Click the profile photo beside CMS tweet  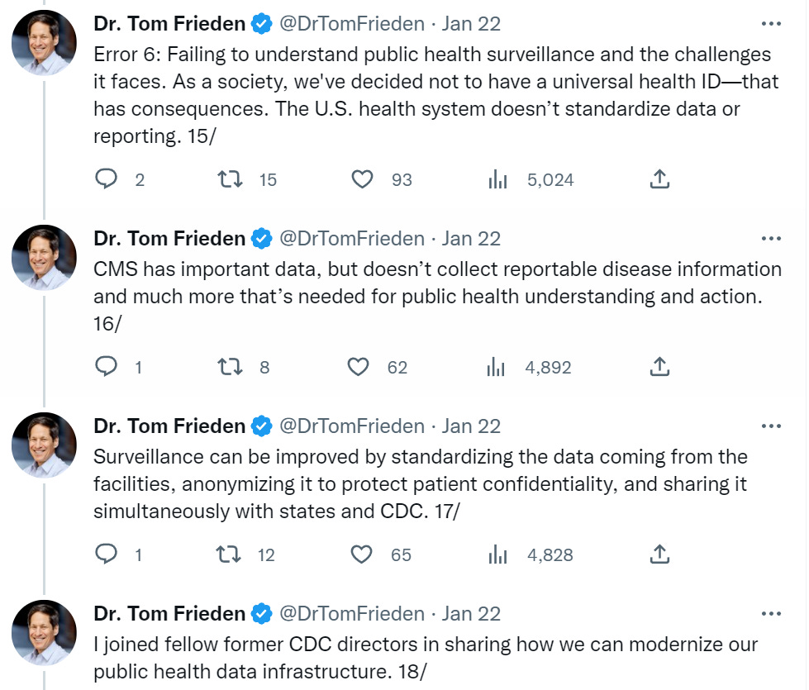44,257
